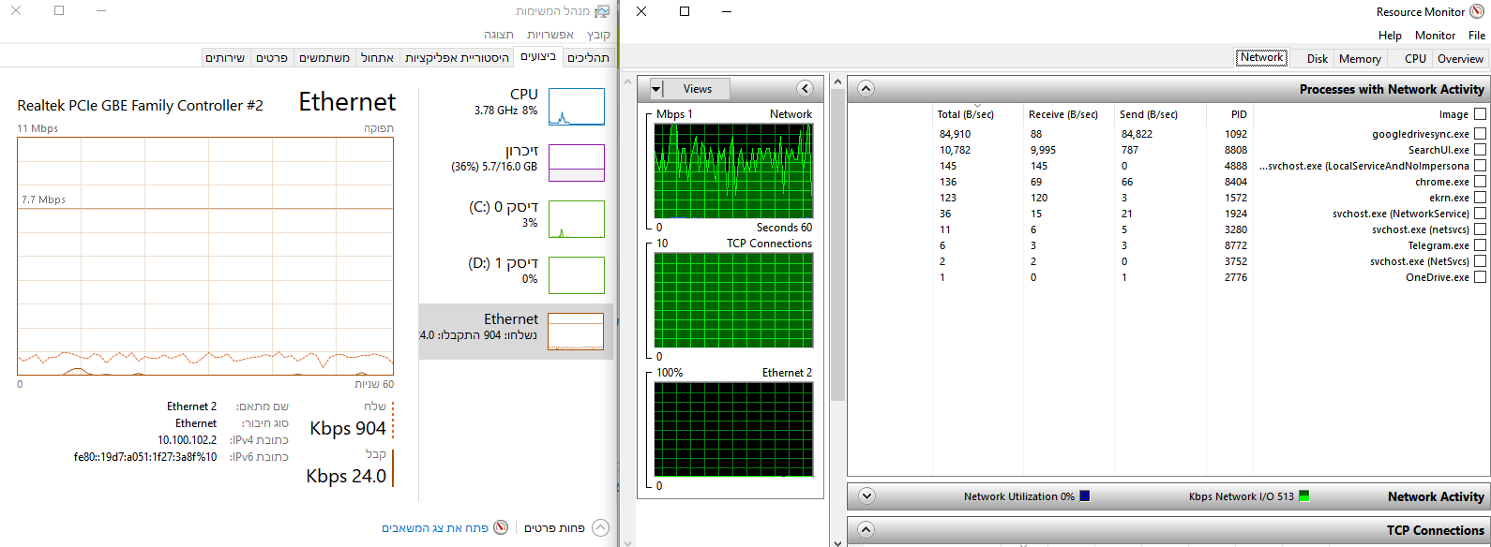Sort by the Receive (B/sec) column header
The image size is (1491, 547).
(x=1062, y=114)
